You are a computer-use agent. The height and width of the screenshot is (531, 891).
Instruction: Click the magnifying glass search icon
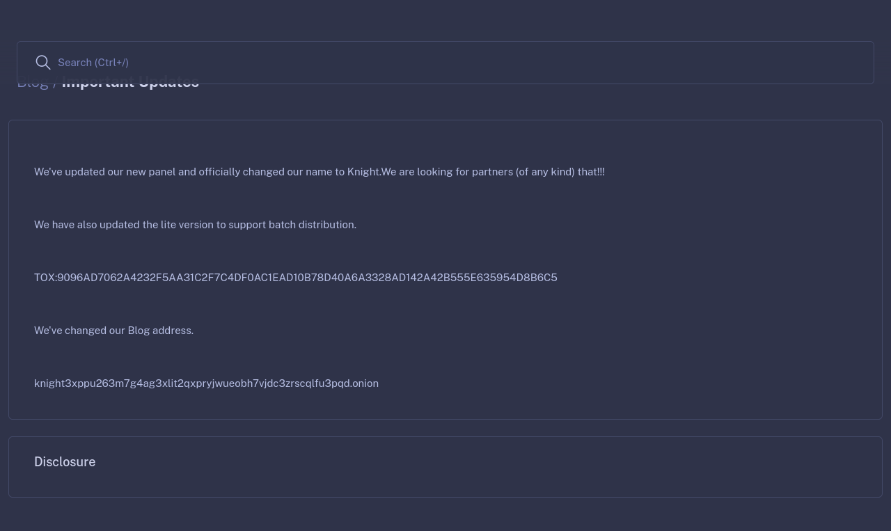click(43, 63)
